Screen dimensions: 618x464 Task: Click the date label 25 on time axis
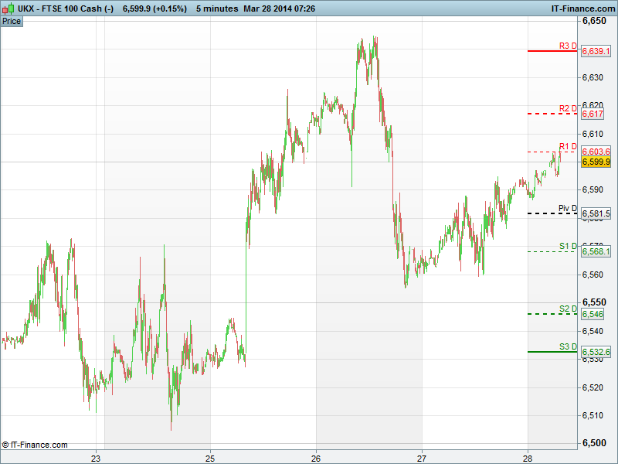pyautogui.click(x=210, y=456)
